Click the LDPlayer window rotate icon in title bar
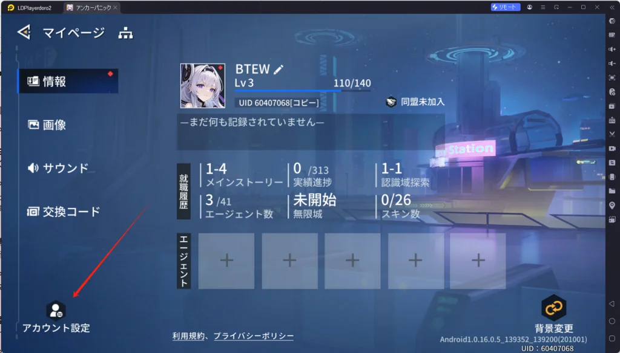 pyautogui.click(x=556, y=7)
